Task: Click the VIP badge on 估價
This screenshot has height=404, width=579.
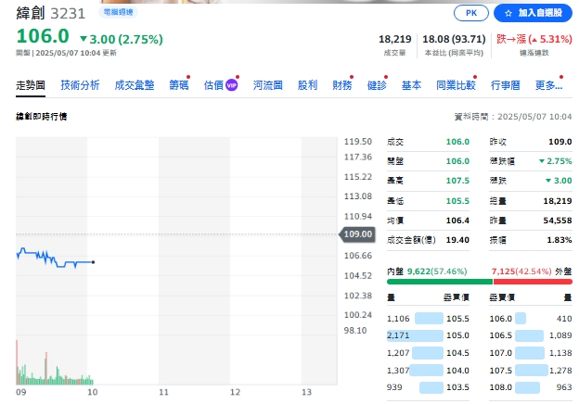Action: (x=232, y=85)
